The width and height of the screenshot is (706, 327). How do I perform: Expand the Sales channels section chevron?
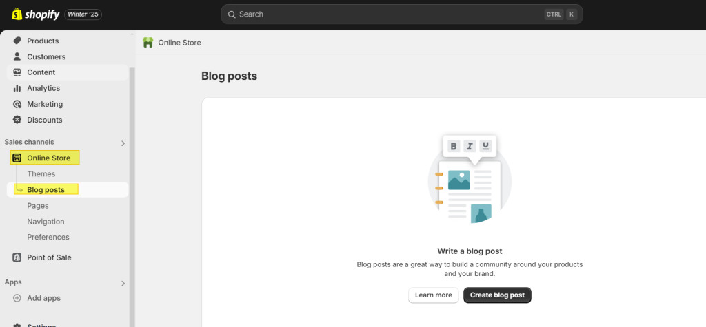(x=123, y=143)
